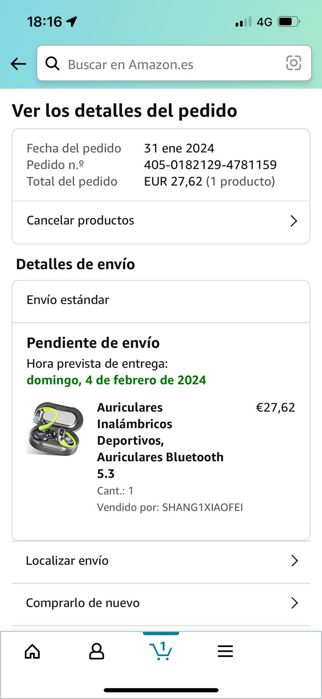The width and height of the screenshot is (322, 699).
Task: Tap the back arrow icon
Action: point(18,64)
